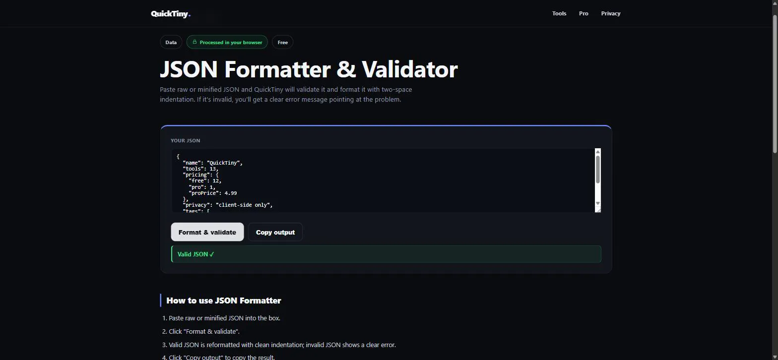Viewport: 778px width, 360px height.
Task: Click the page scrollbar thumb
Action: (774, 84)
